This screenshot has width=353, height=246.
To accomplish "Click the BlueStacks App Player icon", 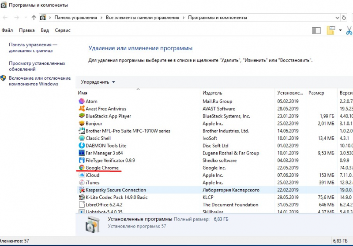I will [82, 116].
